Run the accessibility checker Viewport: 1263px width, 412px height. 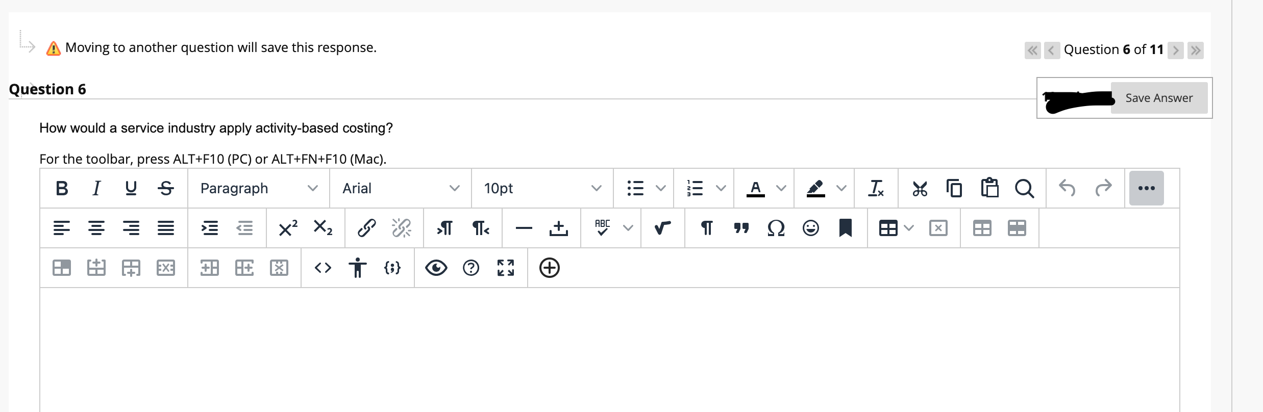pyautogui.click(x=358, y=268)
